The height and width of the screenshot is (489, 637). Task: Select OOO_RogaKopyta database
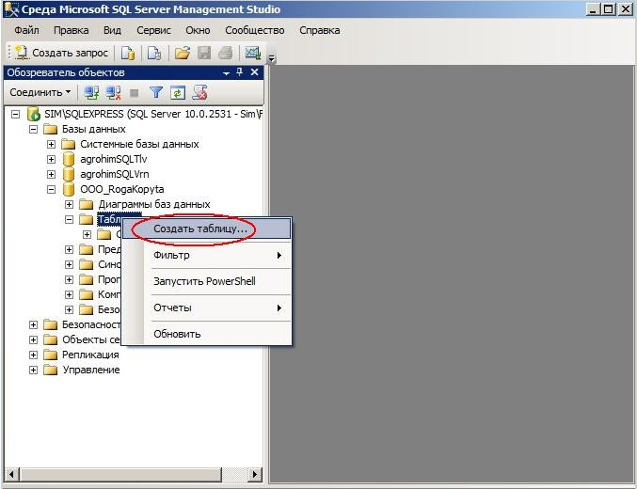coord(122,189)
